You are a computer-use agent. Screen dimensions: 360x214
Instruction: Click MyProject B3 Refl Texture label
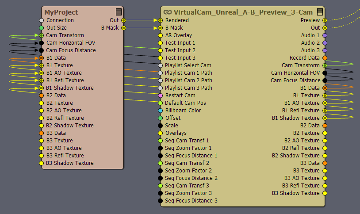point(65,156)
